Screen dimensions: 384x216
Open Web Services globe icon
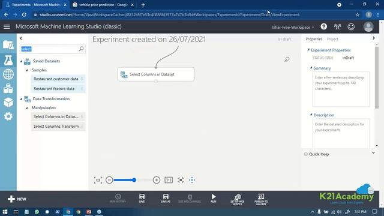point(8,74)
